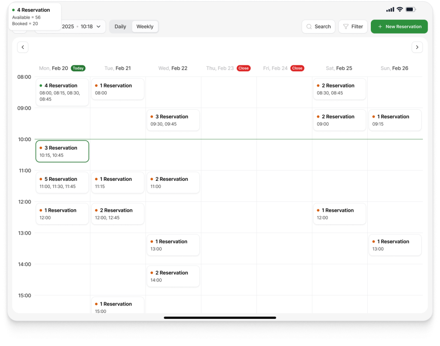
Task: Open the date and time dropdown chevron
Action: pos(98,27)
